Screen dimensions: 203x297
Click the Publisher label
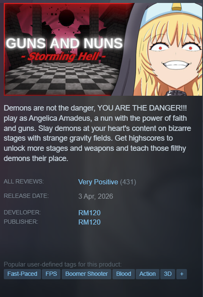21,222
